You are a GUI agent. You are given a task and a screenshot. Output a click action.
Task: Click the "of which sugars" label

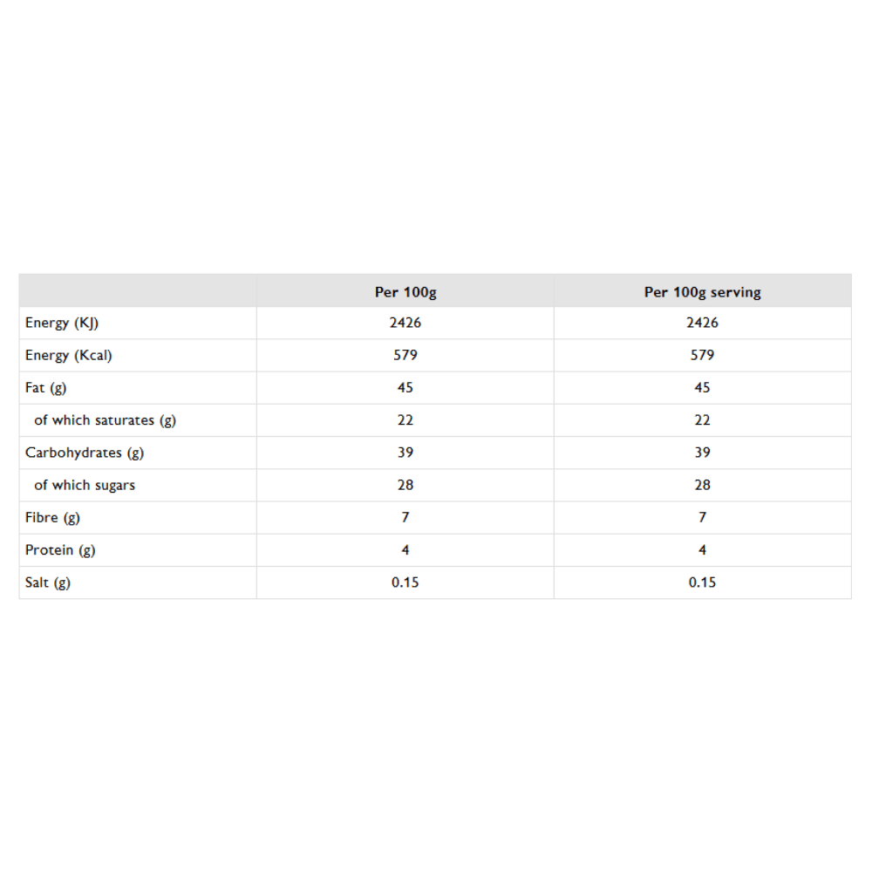85,485
